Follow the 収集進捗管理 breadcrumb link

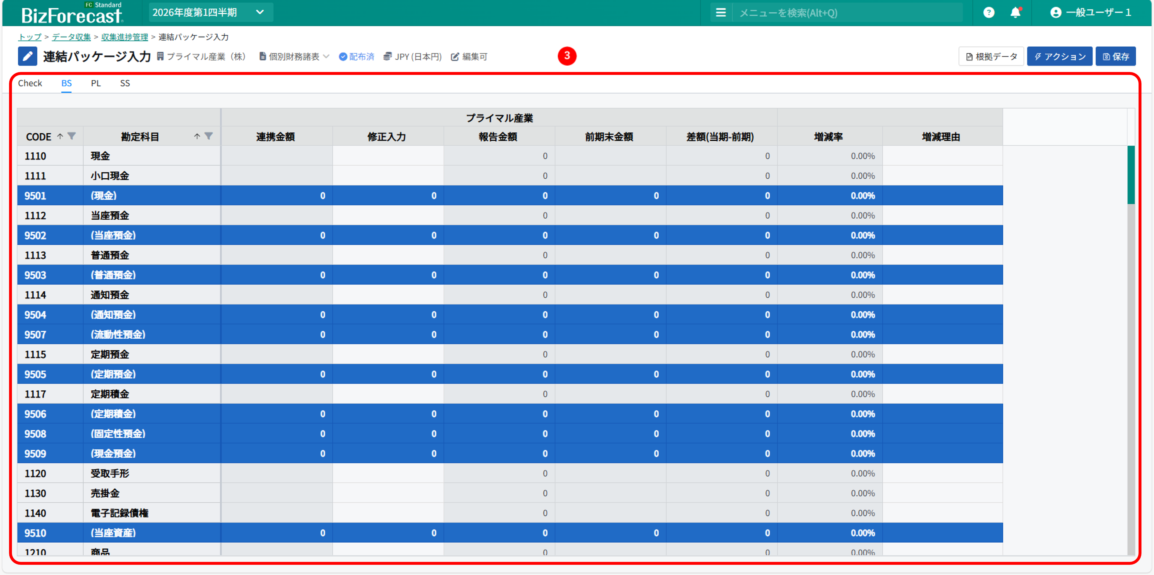point(124,37)
